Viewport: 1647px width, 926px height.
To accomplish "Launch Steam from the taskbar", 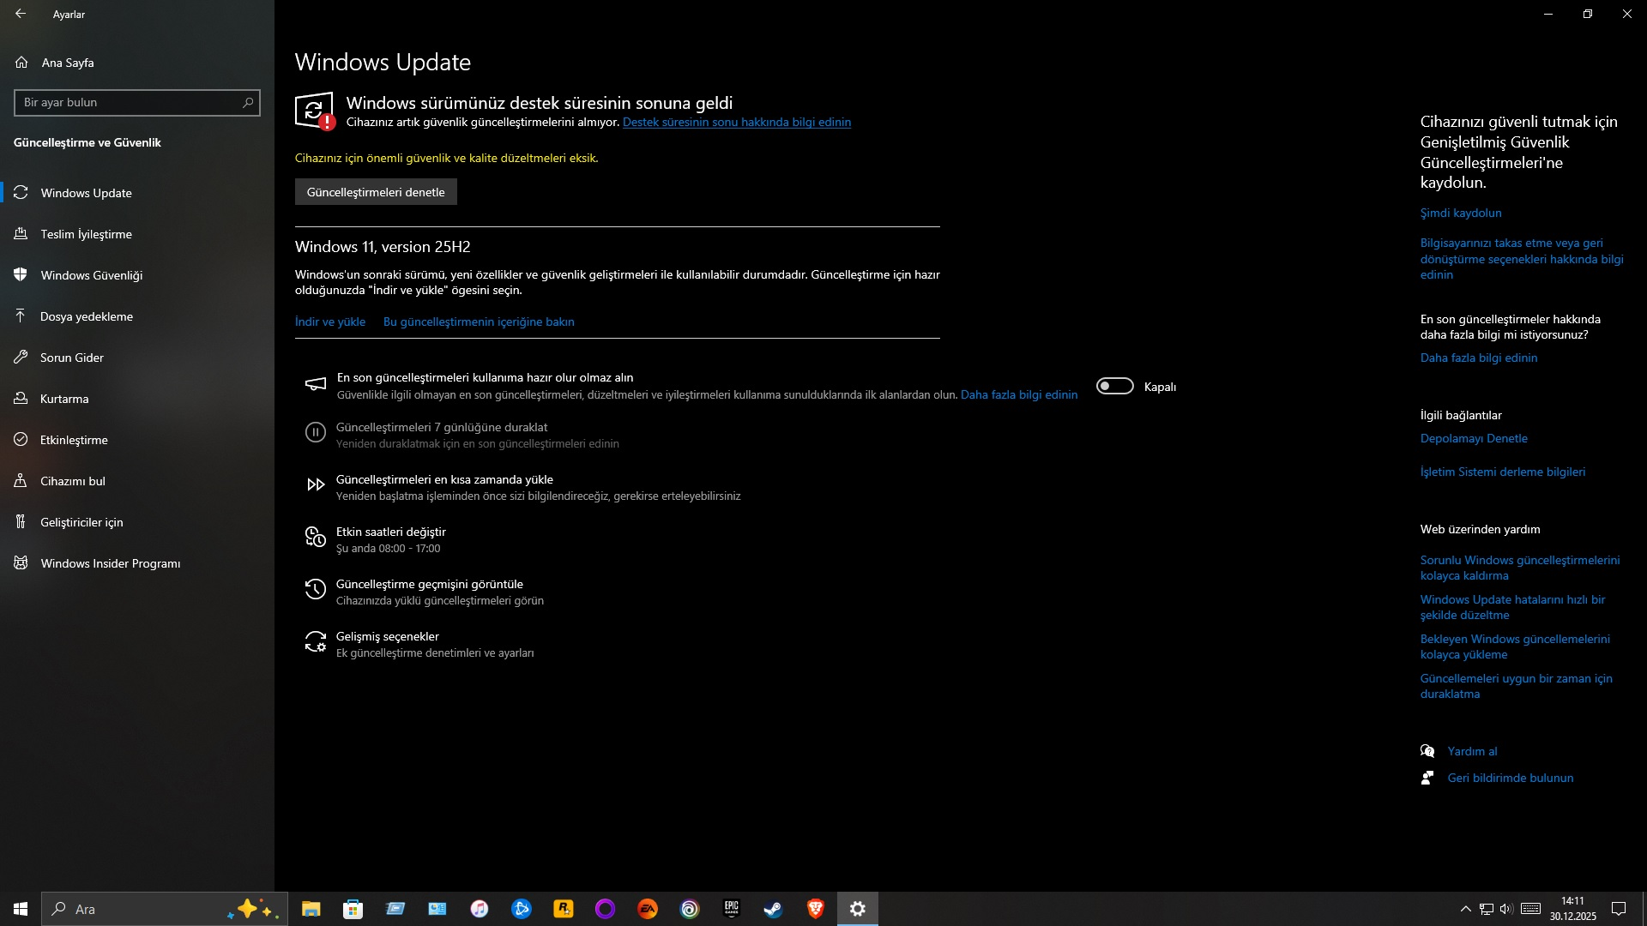I will [x=773, y=909].
